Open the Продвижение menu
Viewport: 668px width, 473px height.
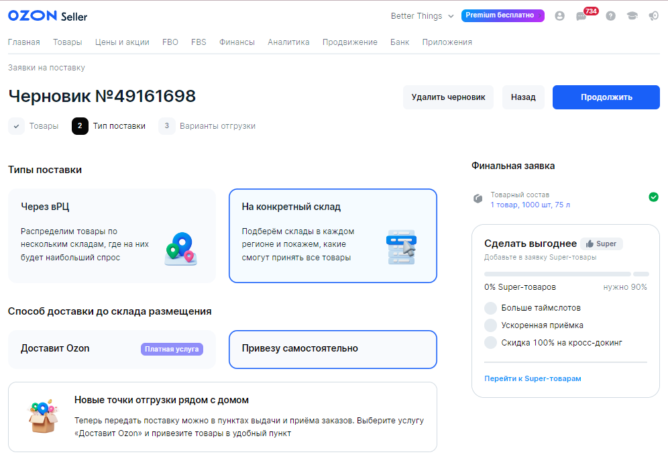coord(350,42)
